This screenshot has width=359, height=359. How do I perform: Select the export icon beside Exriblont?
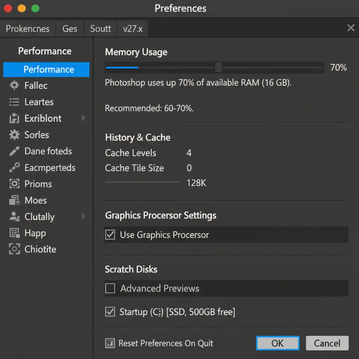click(x=14, y=118)
